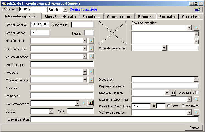This screenshot has width=205, height=132.
Task: Open the Formulaires tab
Action: [x=91, y=16]
